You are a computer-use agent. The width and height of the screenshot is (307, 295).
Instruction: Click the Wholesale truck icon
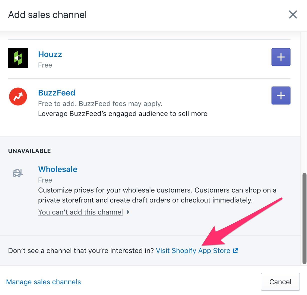tap(17, 173)
